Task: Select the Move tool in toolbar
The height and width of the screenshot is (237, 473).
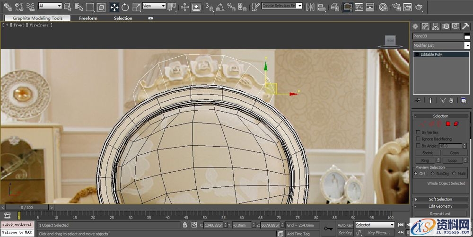Action: point(114,7)
